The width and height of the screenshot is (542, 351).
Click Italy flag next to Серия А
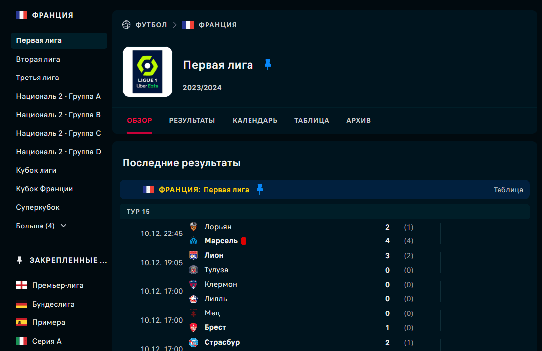pyautogui.click(x=21, y=341)
